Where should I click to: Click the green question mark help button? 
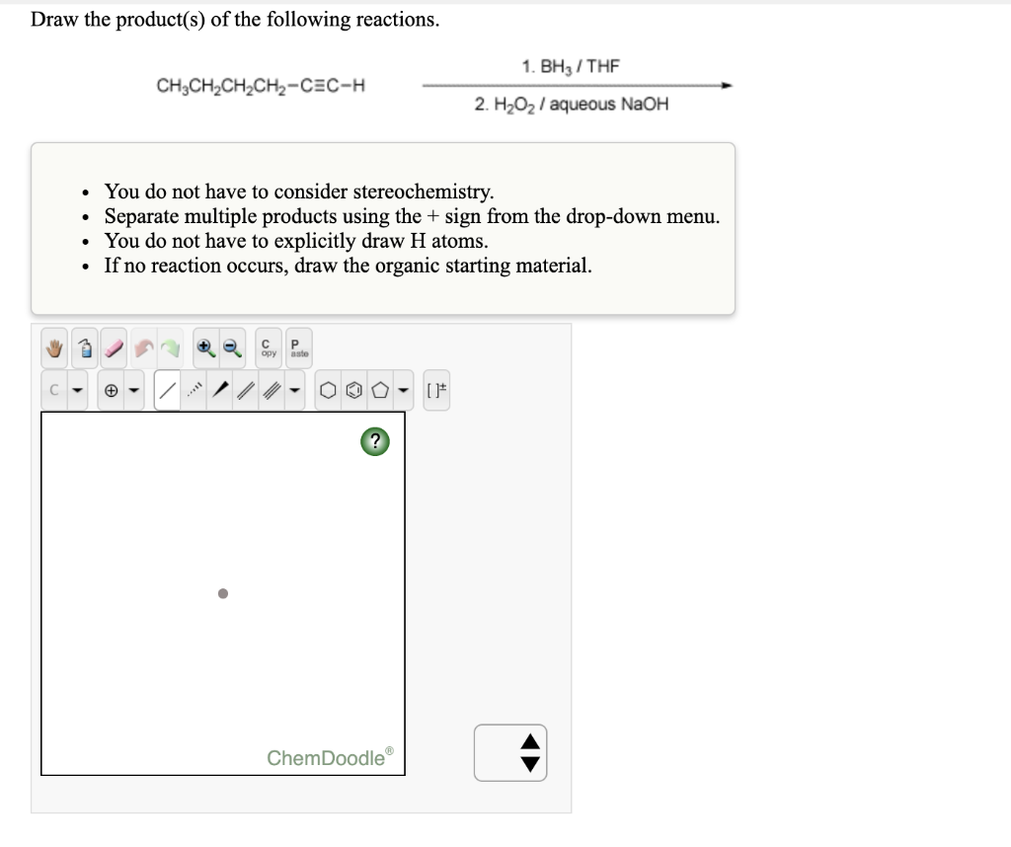pyautogui.click(x=374, y=441)
